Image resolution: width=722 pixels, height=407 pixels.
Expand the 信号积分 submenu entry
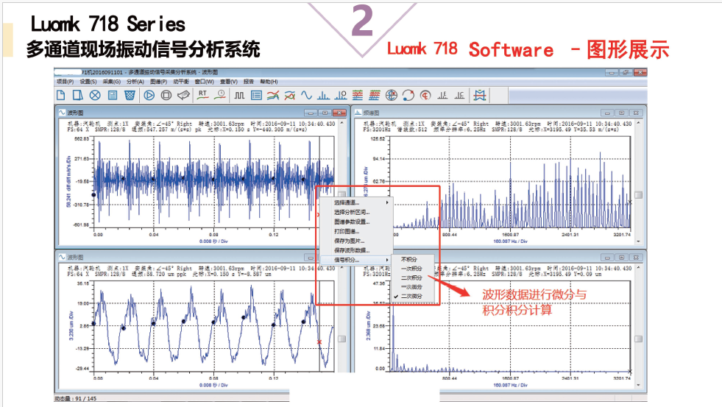[356, 260]
